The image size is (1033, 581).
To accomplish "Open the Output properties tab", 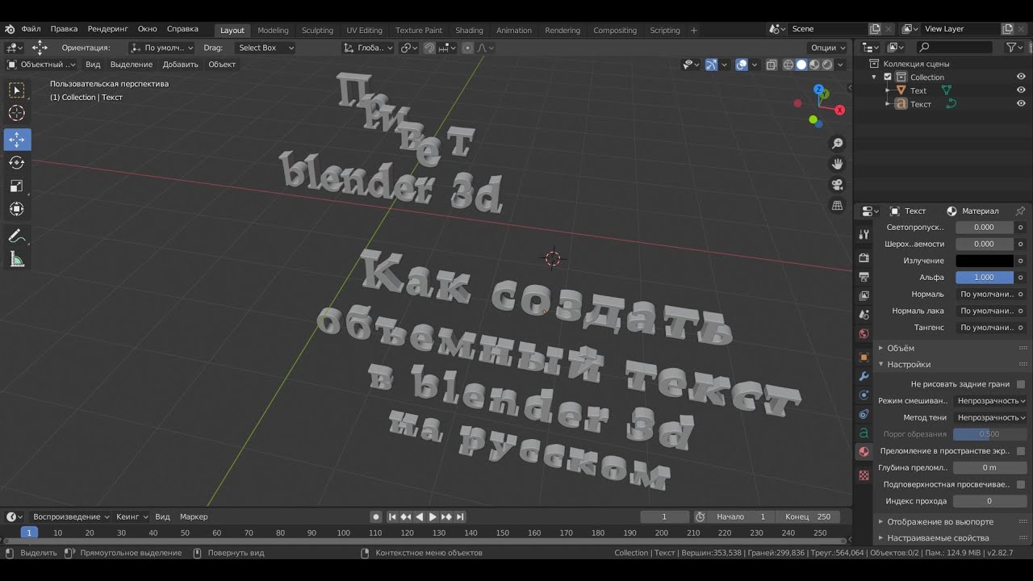I will point(864,277).
